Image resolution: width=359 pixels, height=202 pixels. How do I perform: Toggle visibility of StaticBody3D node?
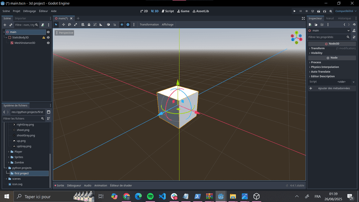48,38
